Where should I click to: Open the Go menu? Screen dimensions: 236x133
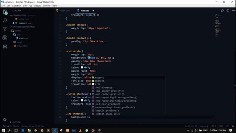pos(31,6)
